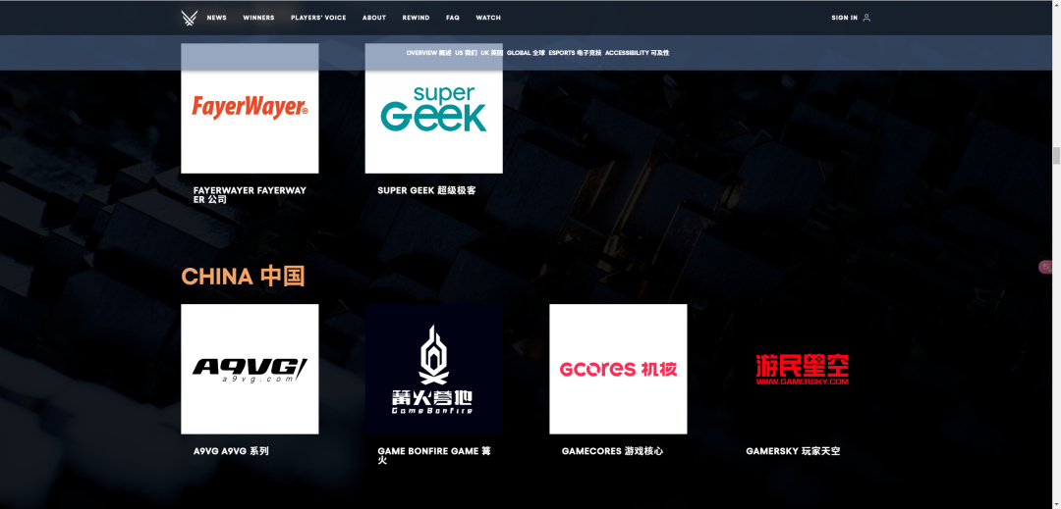Go to PLAYERS' VOICE page
The width and height of the screenshot is (1061, 509).
coord(318,18)
